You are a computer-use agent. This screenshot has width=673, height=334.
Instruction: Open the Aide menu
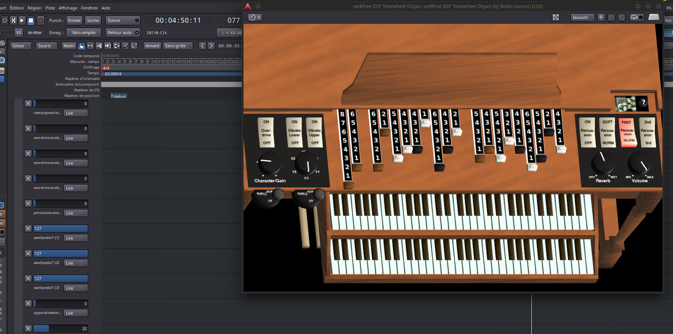pos(106,8)
